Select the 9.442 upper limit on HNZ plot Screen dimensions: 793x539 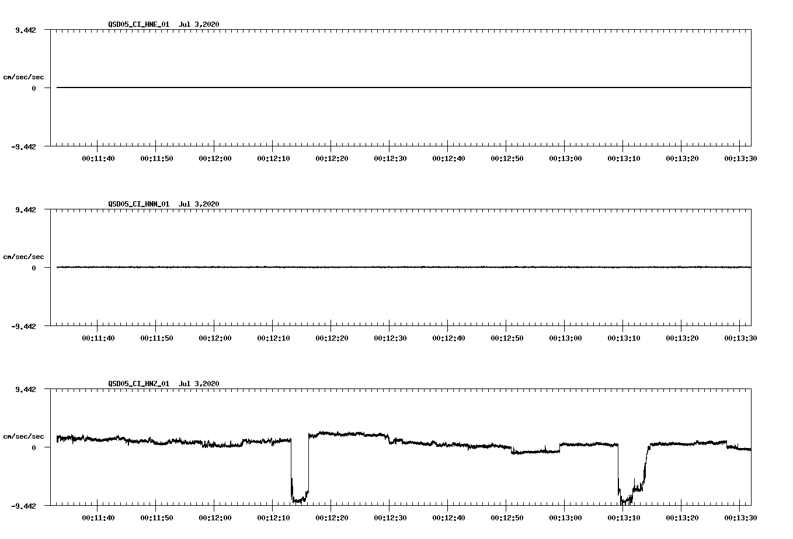[26, 389]
